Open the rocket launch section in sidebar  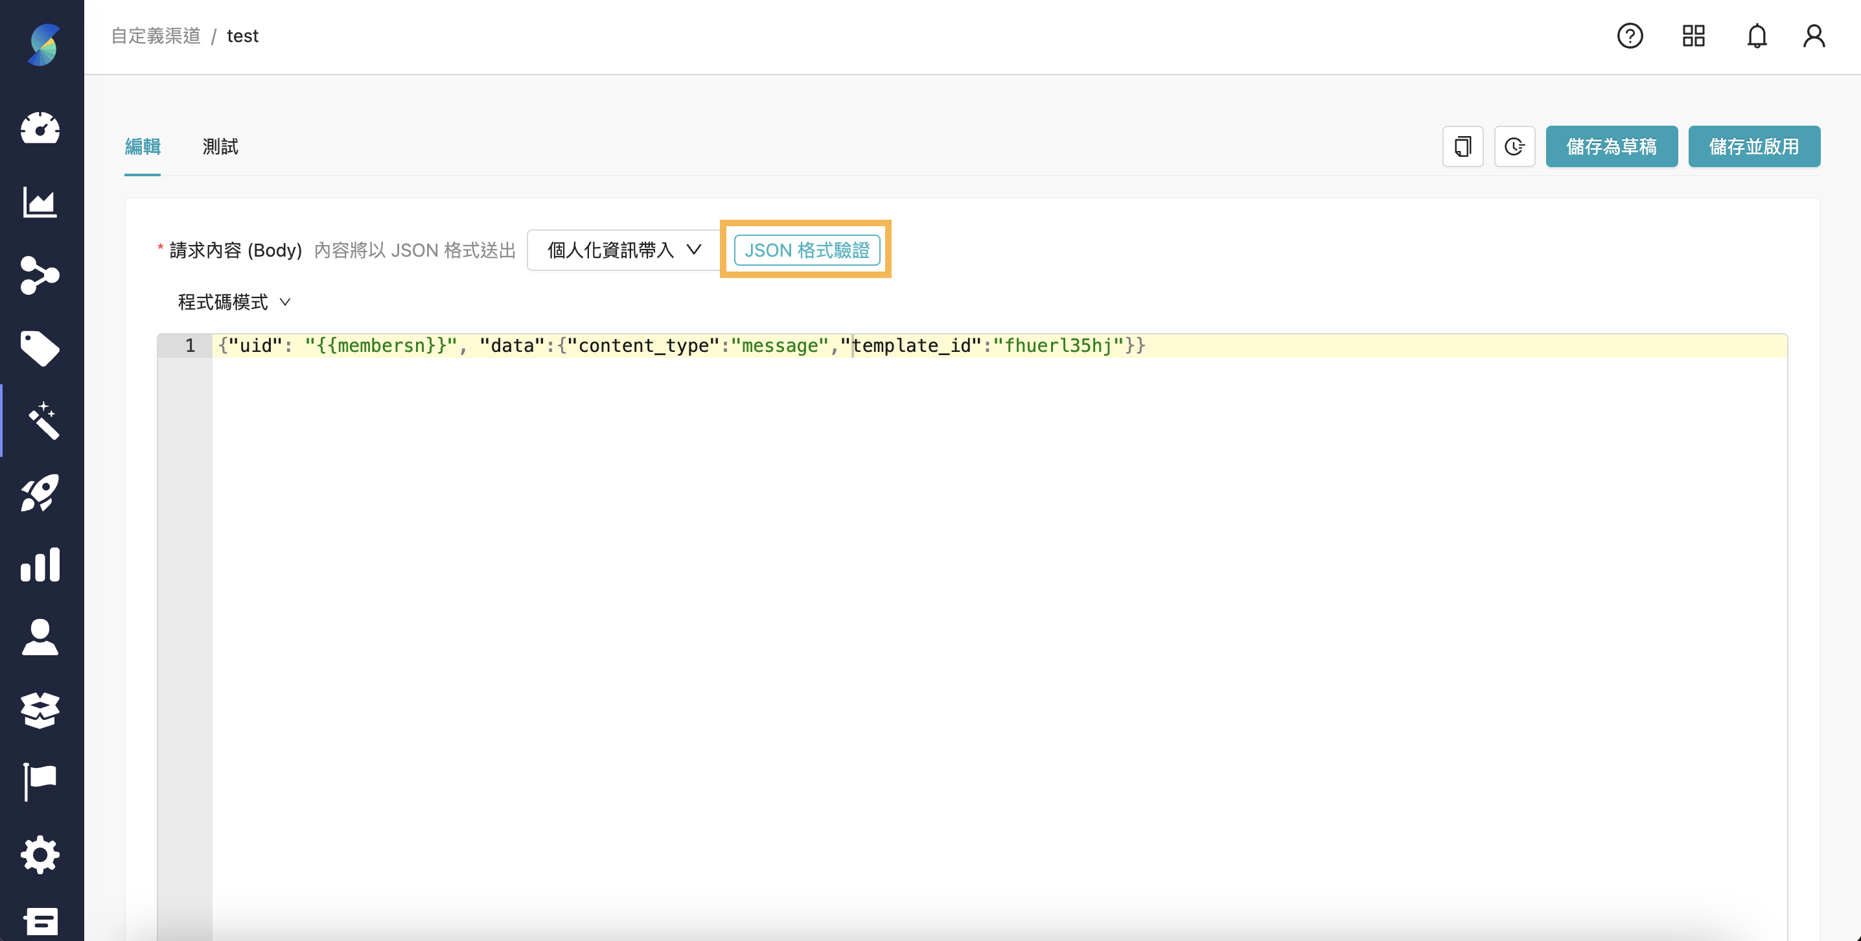[x=40, y=493]
